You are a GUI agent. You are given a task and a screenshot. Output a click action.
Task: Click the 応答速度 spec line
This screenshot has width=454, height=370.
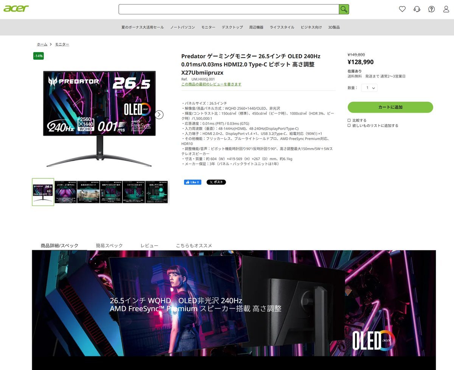click(x=215, y=124)
